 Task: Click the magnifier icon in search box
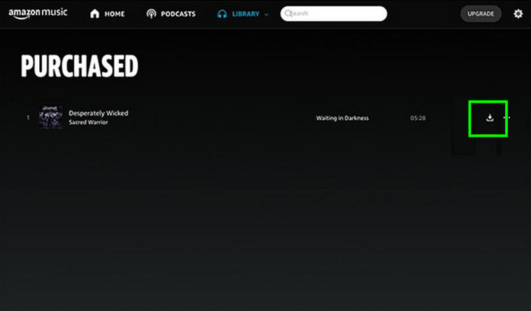click(x=288, y=13)
